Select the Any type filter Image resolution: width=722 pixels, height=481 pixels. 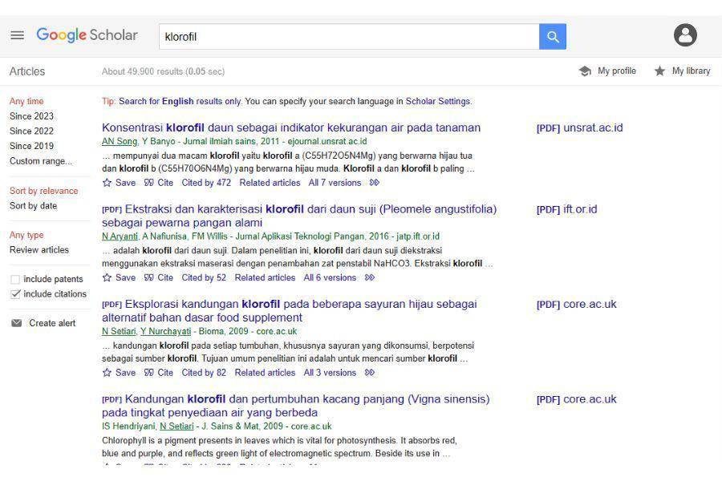[26, 235]
